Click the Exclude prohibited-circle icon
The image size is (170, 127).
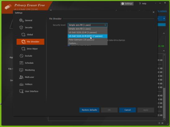pyautogui.click(x=21, y=56)
